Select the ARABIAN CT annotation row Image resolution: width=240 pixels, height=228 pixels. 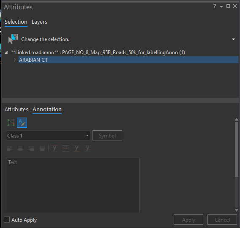128,60
